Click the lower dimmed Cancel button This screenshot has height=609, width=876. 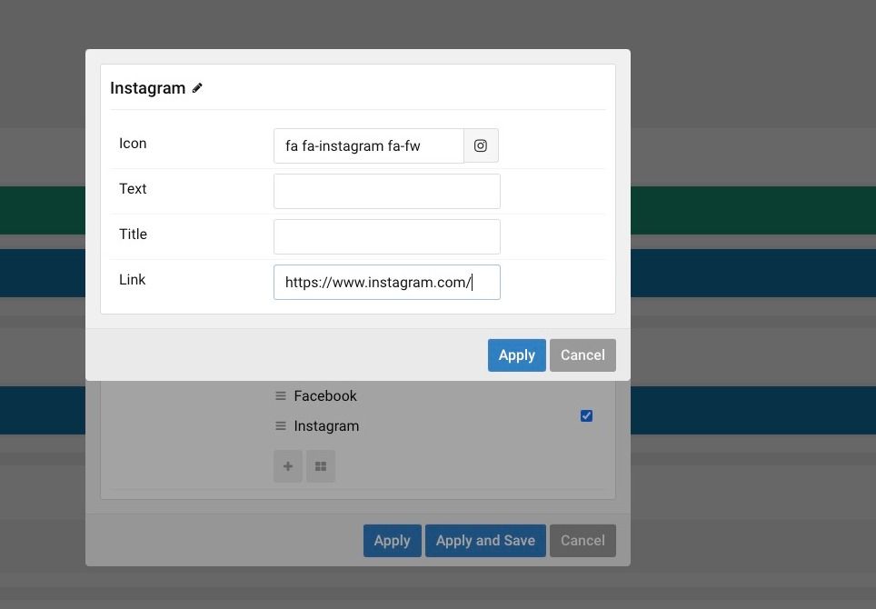pos(582,541)
